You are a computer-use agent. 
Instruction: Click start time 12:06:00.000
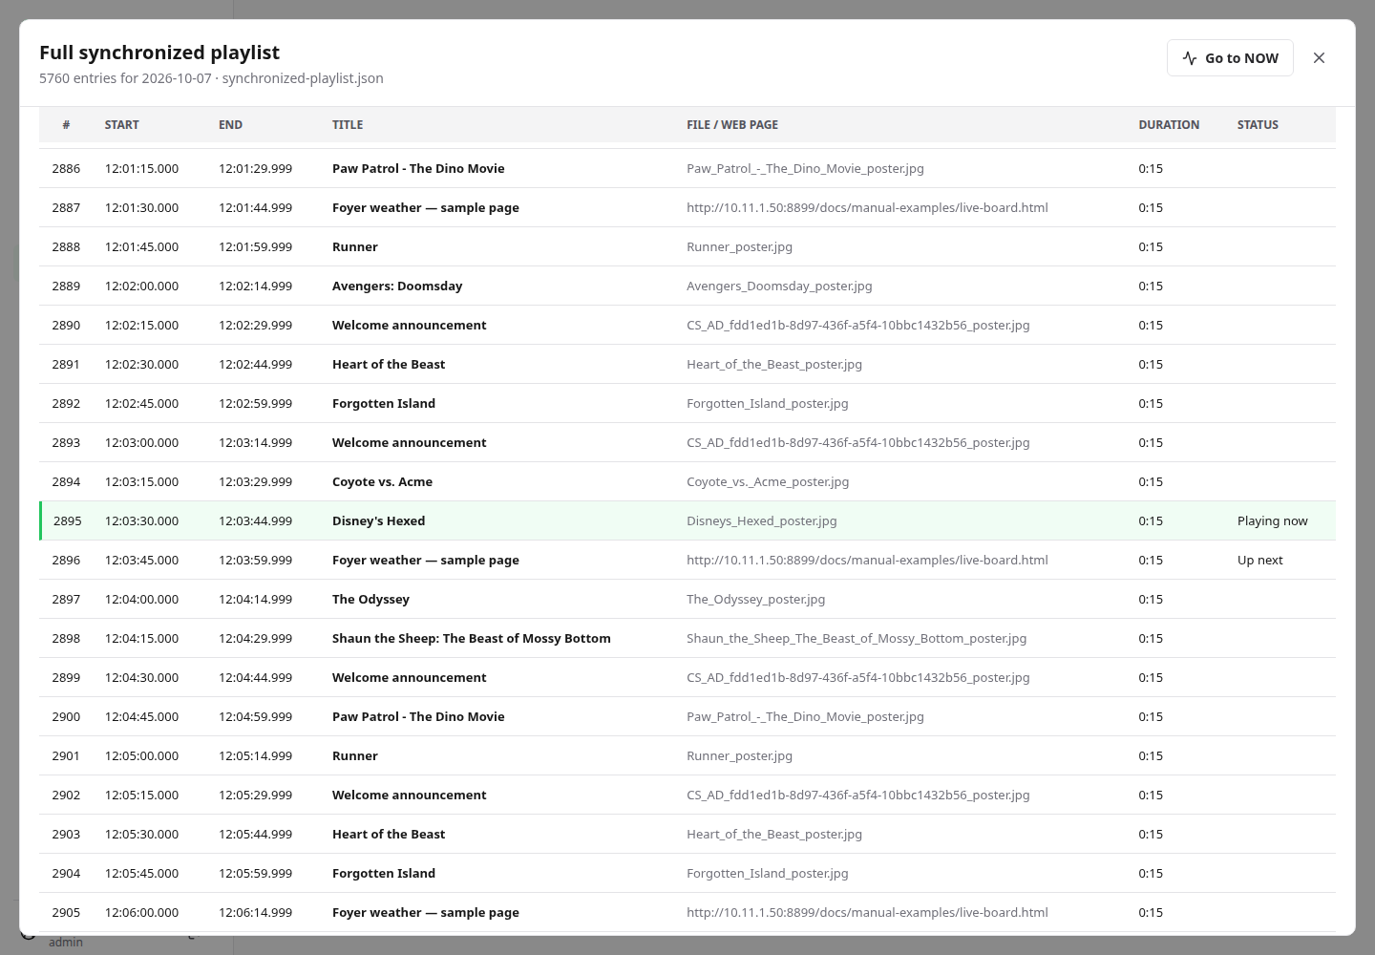[x=141, y=913]
